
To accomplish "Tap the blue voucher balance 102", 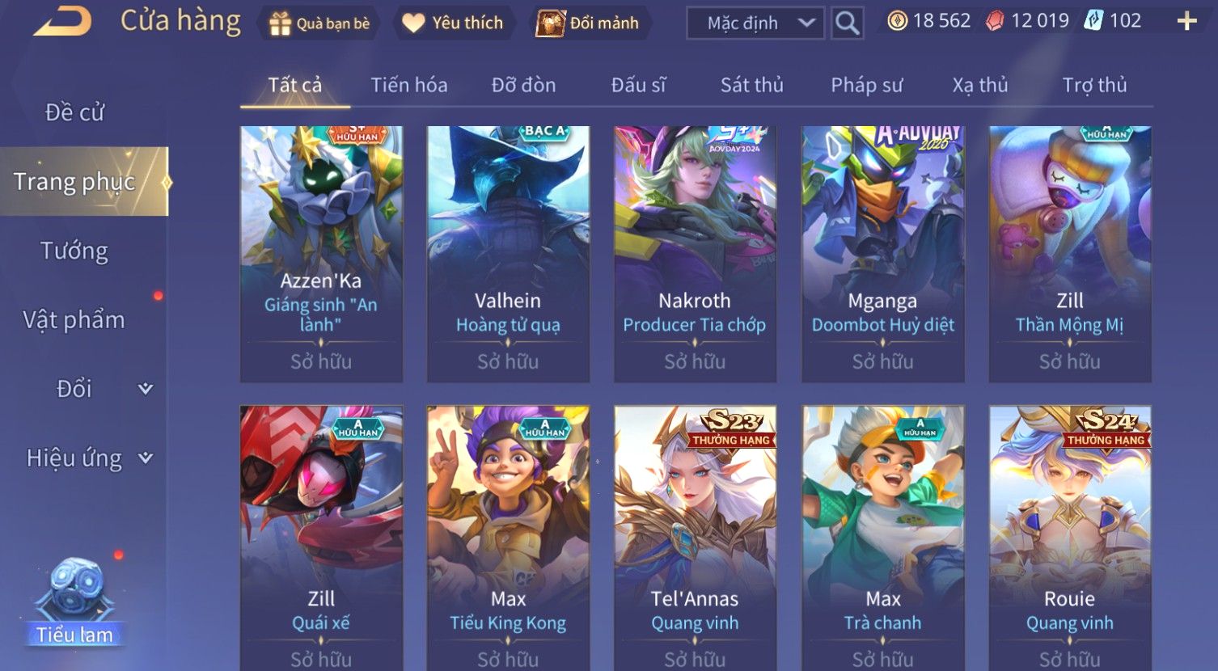I will pyautogui.click(x=1113, y=21).
